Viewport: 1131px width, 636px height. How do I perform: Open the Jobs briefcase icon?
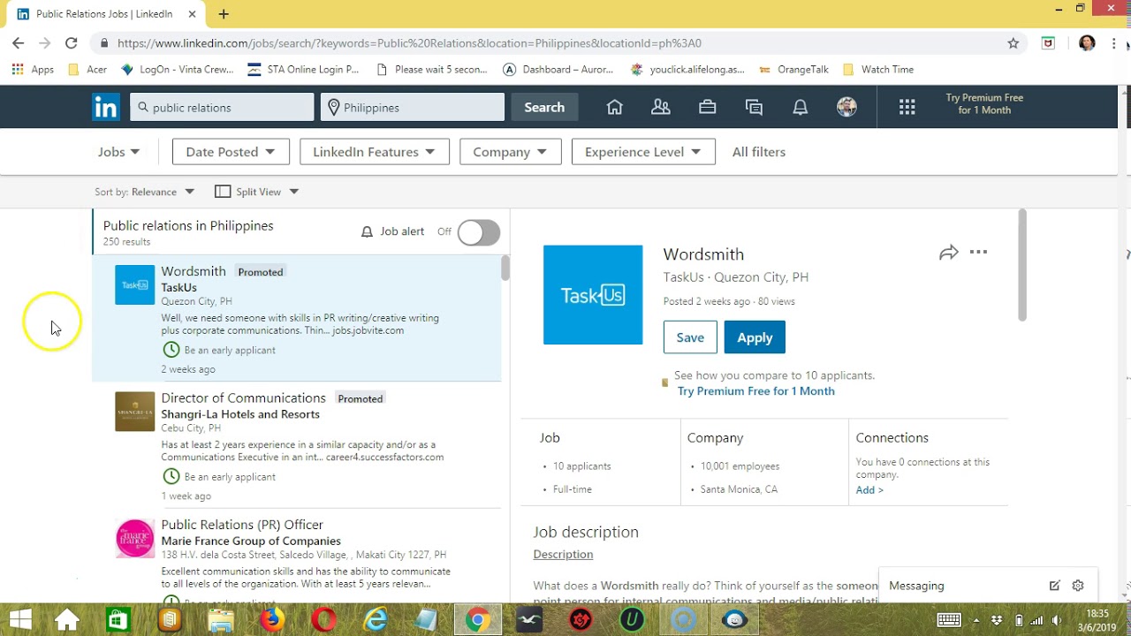click(707, 107)
